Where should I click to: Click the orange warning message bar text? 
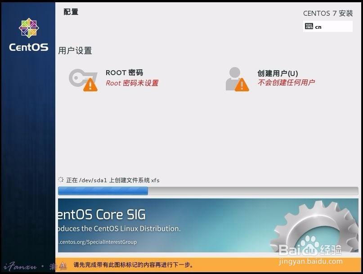(133, 265)
